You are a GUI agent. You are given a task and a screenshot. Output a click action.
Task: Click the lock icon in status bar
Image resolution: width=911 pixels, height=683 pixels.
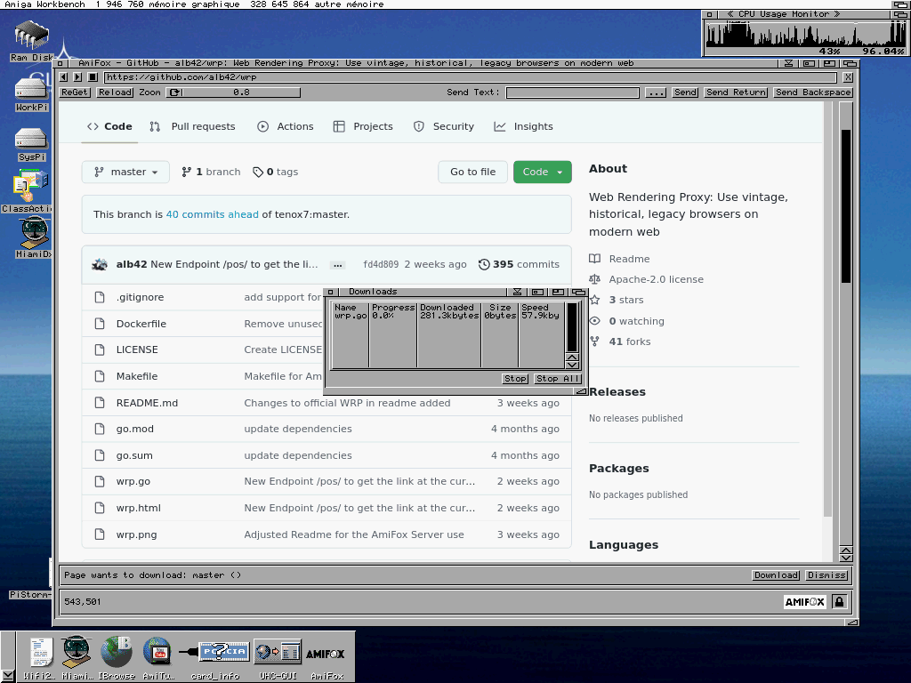(x=839, y=602)
